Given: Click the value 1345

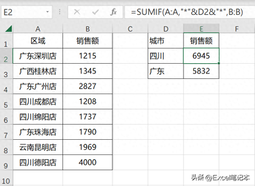Looking at the screenshot, I should click(88, 71).
